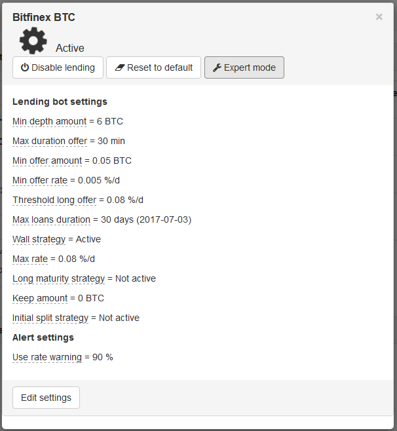The width and height of the screenshot is (397, 431).
Task: Click the Threshold long offer label
Action: (x=54, y=200)
